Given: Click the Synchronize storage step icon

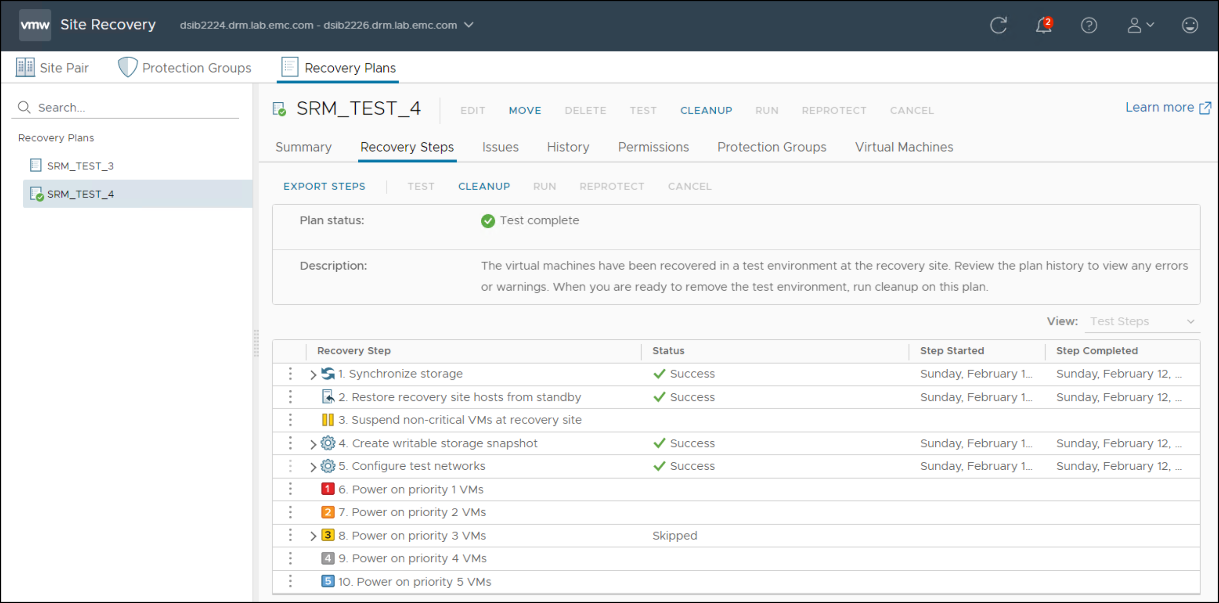Looking at the screenshot, I should pos(328,374).
